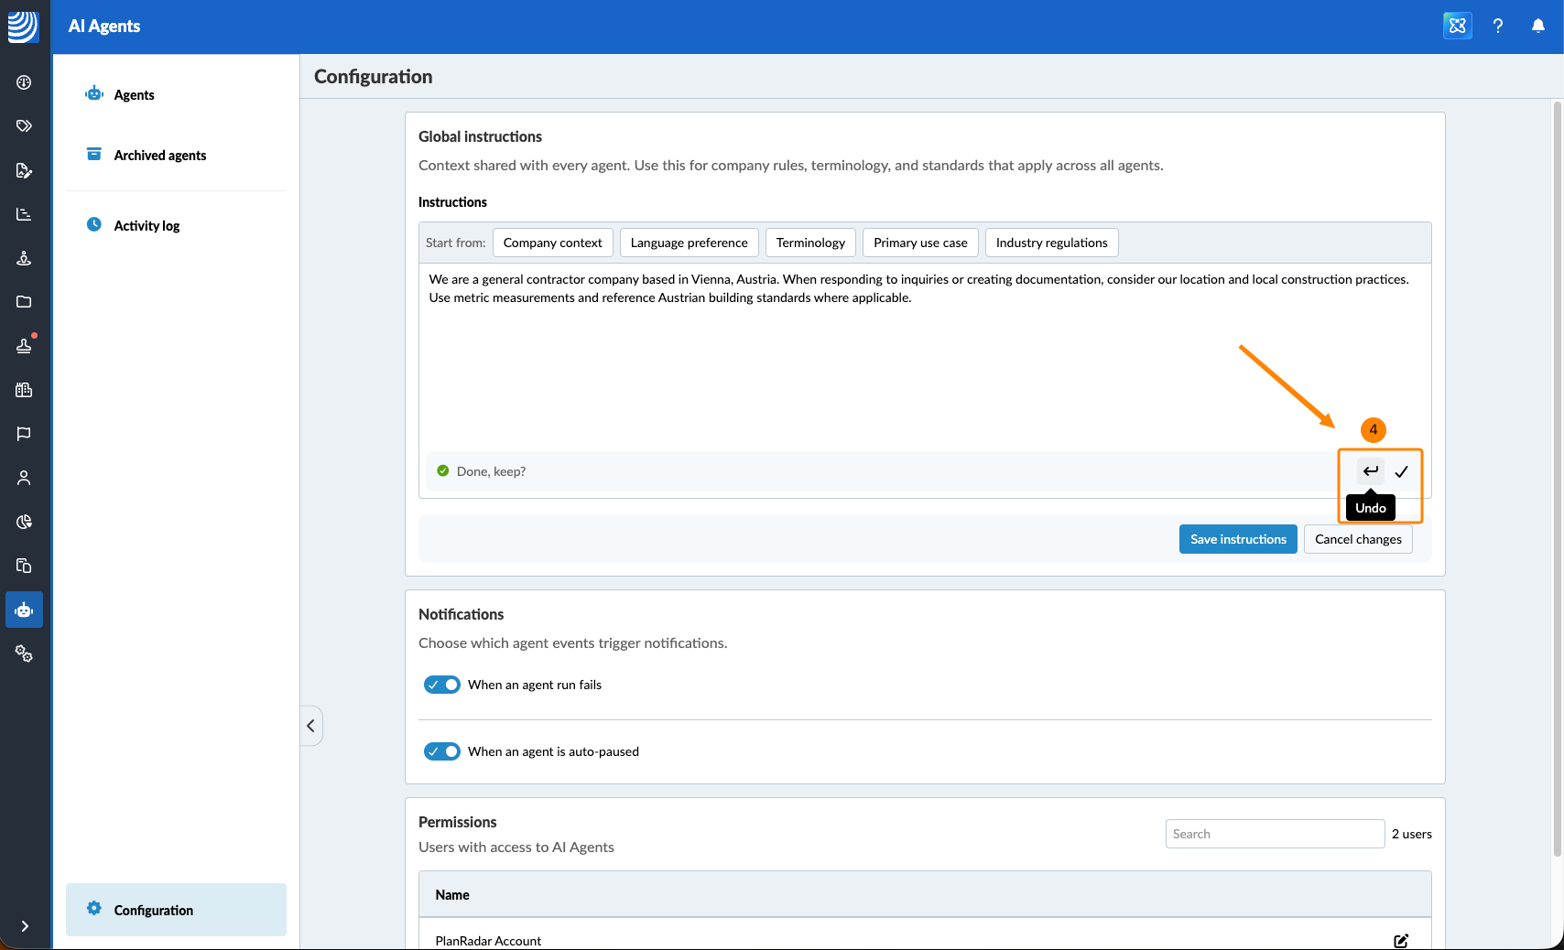Undo the generated instructions change
Screen dimensions: 1564x950
click(x=1371, y=471)
